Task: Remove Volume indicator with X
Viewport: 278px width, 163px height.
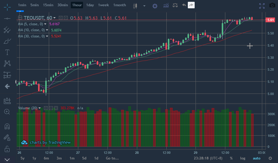Action: click(56, 108)
